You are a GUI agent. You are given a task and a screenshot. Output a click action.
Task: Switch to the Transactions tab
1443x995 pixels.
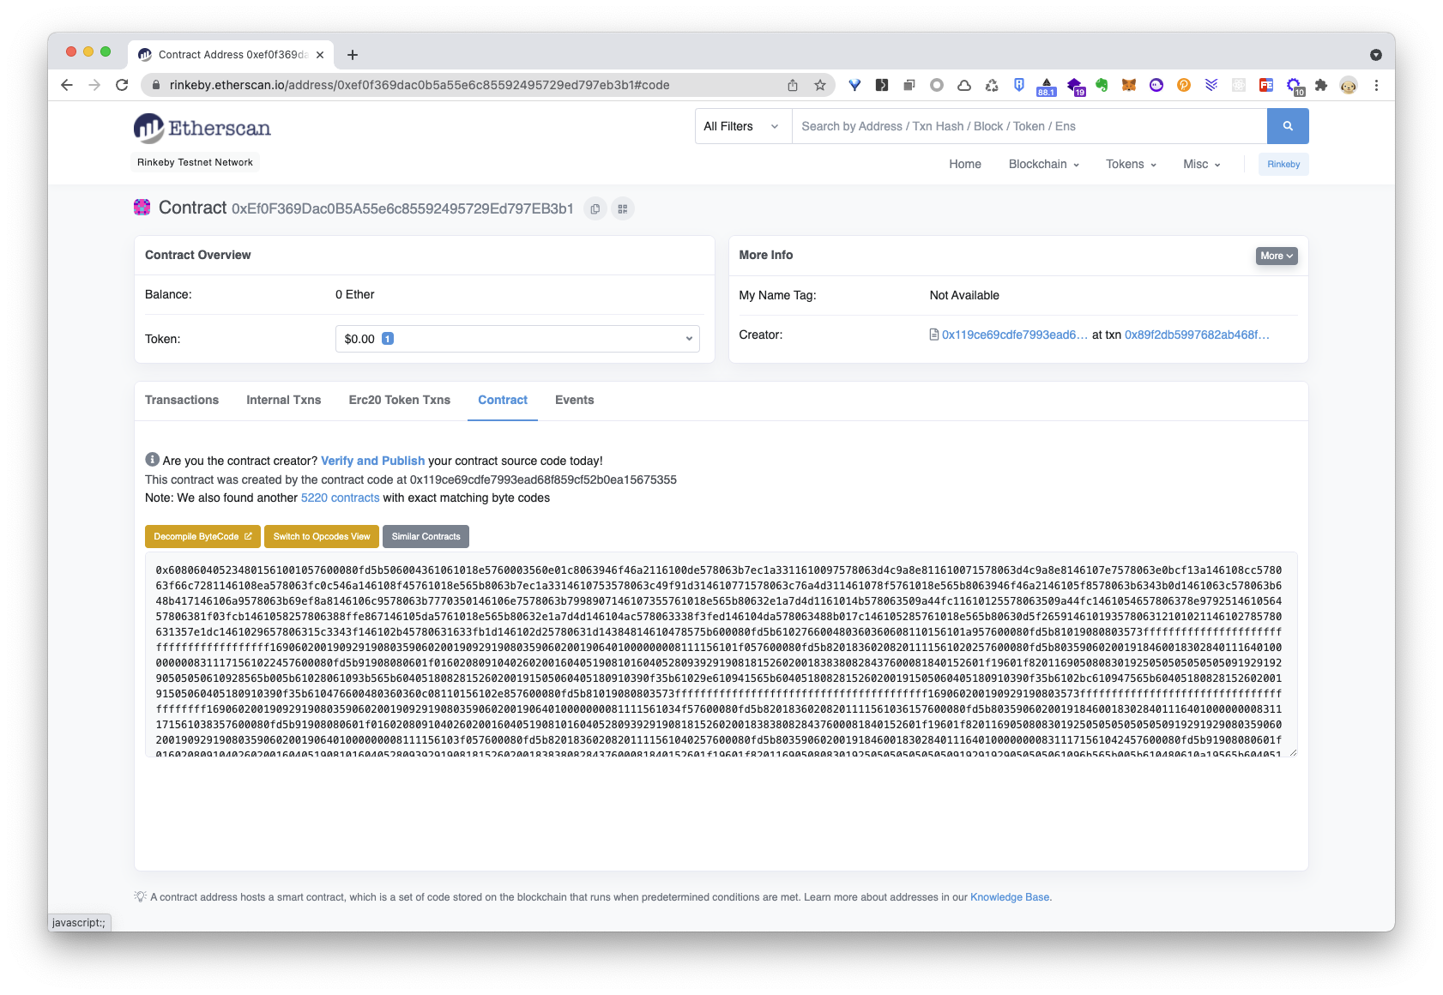tap(182, 400)
